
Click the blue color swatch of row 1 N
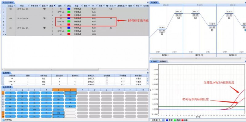coord(69,9)
